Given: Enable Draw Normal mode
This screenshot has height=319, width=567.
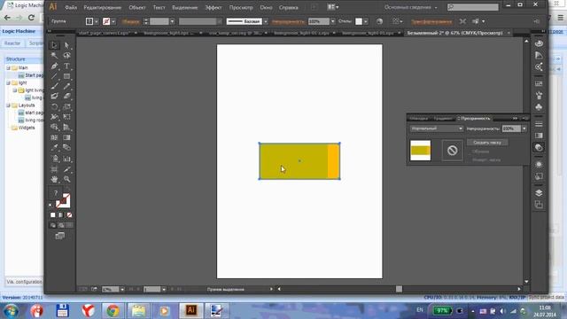Looking at the screenshot, I should (x=53, y=225).
